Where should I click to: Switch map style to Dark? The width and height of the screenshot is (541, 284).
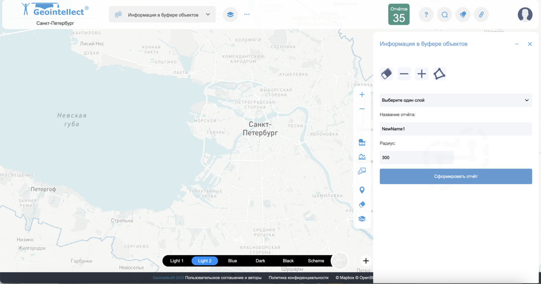click(x=260, y=261)
